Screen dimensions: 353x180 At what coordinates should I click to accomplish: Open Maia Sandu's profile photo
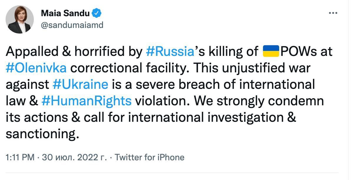pyautogui.click(x=20, y=19)
